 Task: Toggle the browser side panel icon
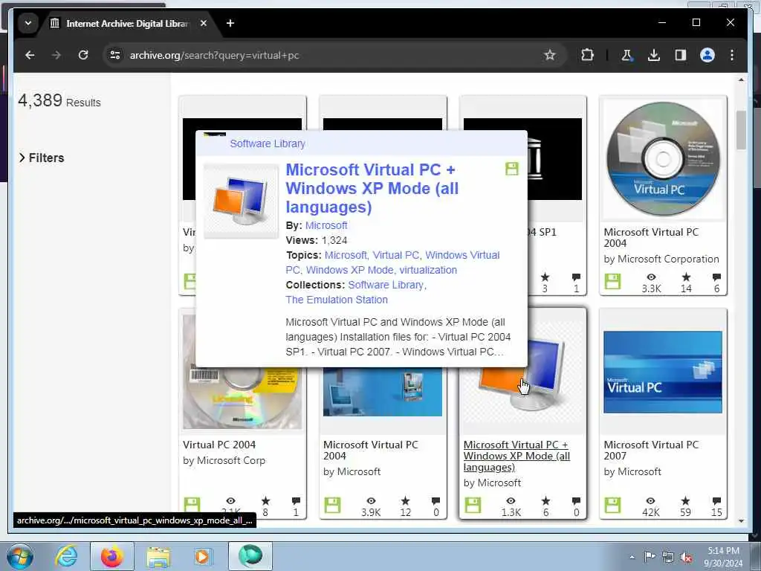pos(681,55)
